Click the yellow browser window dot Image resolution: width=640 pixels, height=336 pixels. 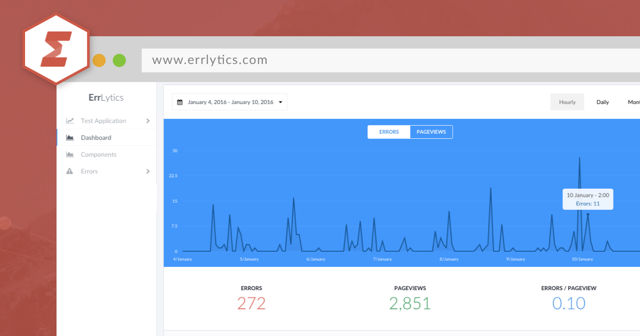pos(99,60)
